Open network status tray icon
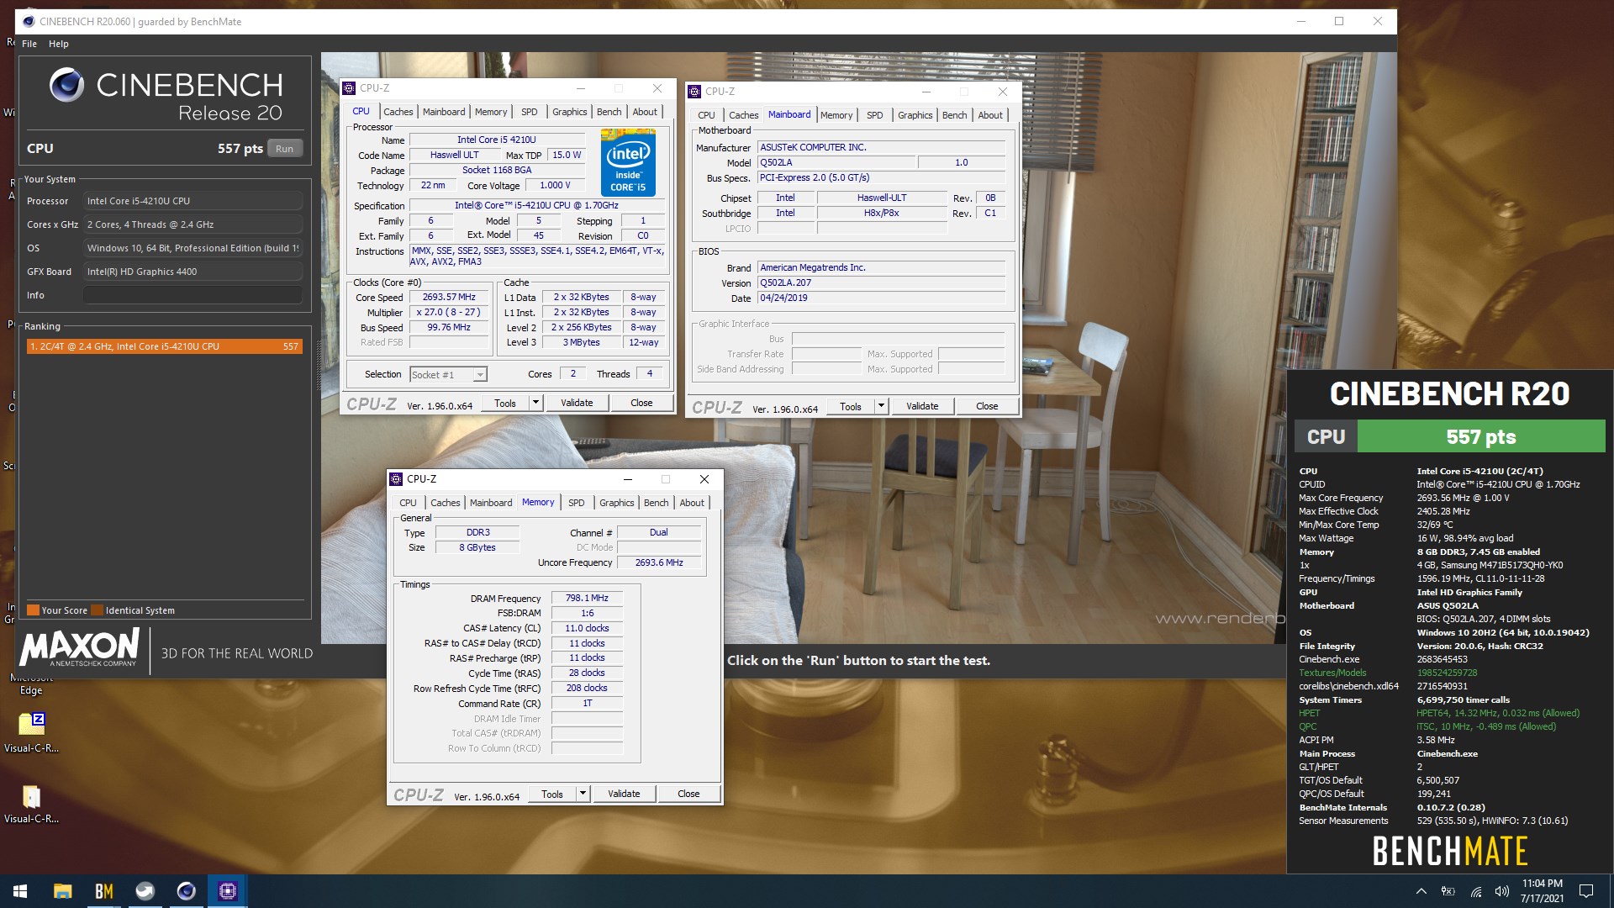The height and width of the screenshot is (908, 1614). [x=1476, y=891]
